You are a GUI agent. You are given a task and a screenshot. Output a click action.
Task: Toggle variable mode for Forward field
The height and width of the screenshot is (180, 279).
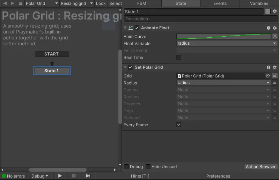(x=275, y=118)
